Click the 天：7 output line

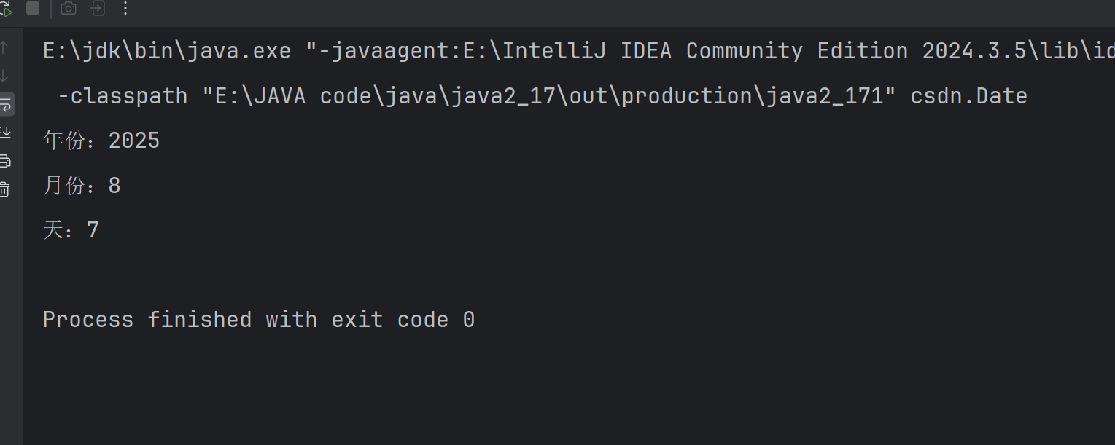pyautogui.click(x=71, y=230)
